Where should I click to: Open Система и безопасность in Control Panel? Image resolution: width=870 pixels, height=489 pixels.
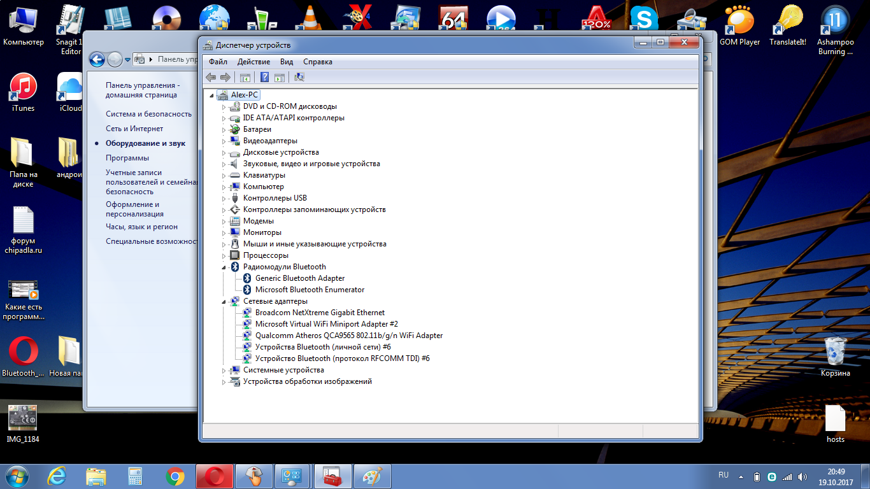click(148, 114)
